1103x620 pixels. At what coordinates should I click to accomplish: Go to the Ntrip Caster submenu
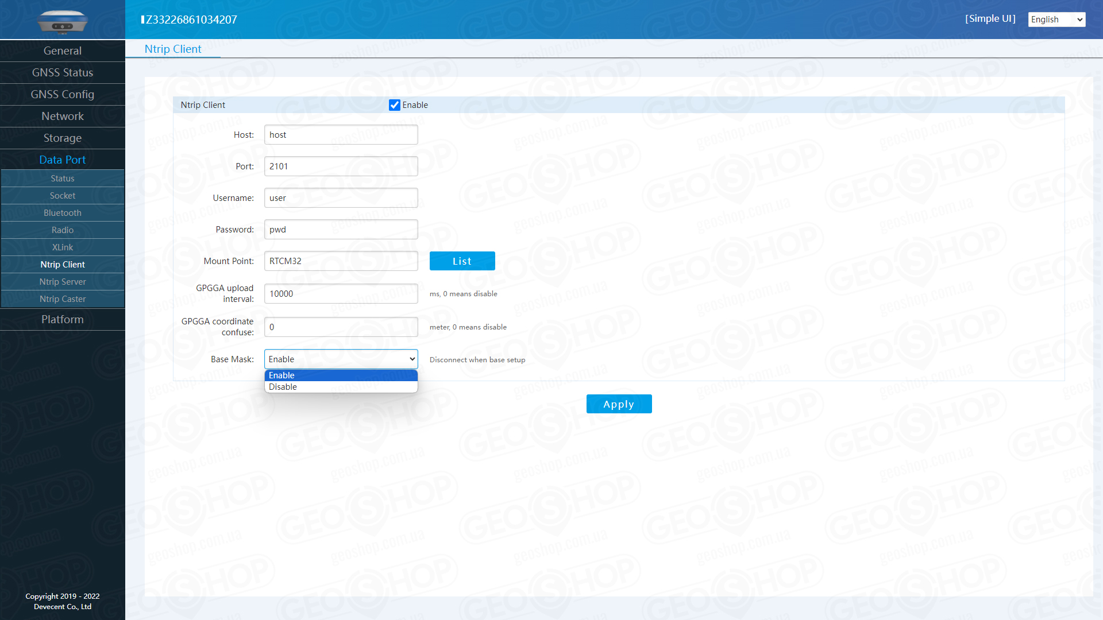[63, 299]
